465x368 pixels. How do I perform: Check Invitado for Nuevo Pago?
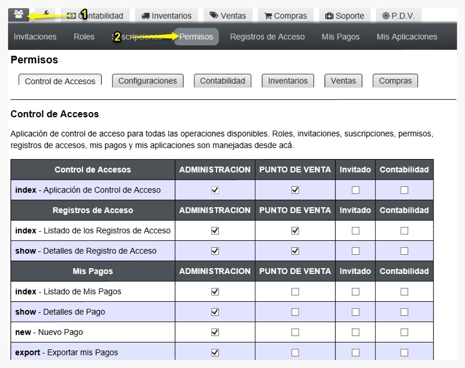click(355, 333)
